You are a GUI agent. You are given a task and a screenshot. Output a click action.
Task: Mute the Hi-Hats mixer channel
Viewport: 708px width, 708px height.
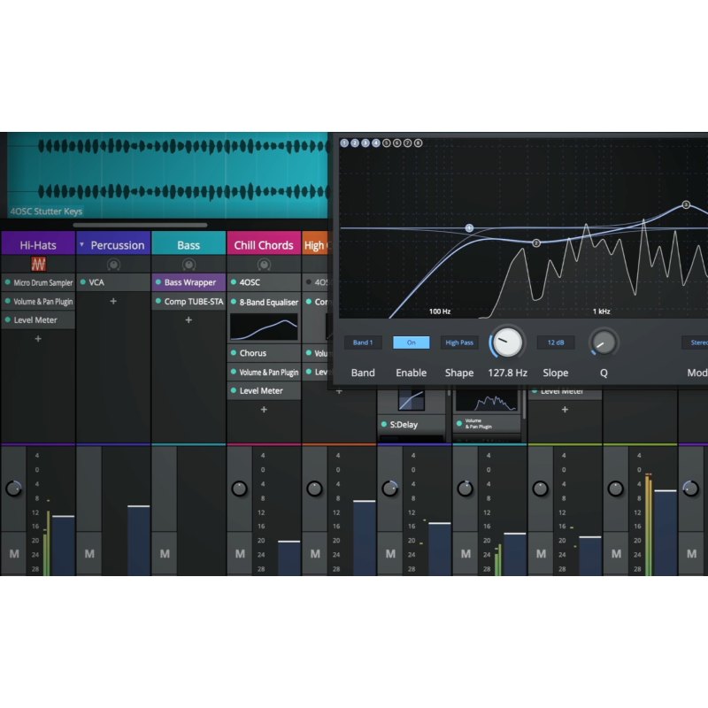pos(14,554)
